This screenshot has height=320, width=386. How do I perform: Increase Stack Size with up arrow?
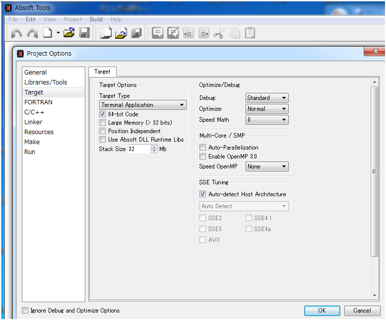click(154, 147)
